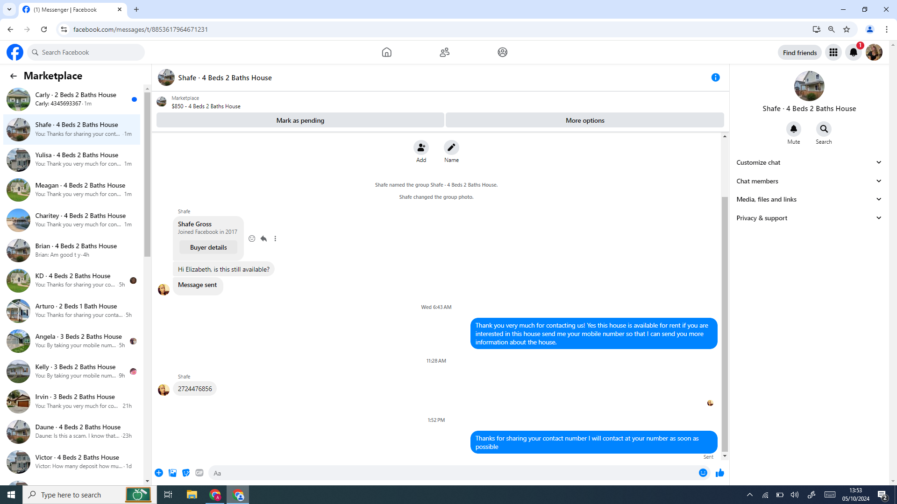Click the Buyer details button
Image resolution: width=897 pixels, height=504 pixels.
208,247
